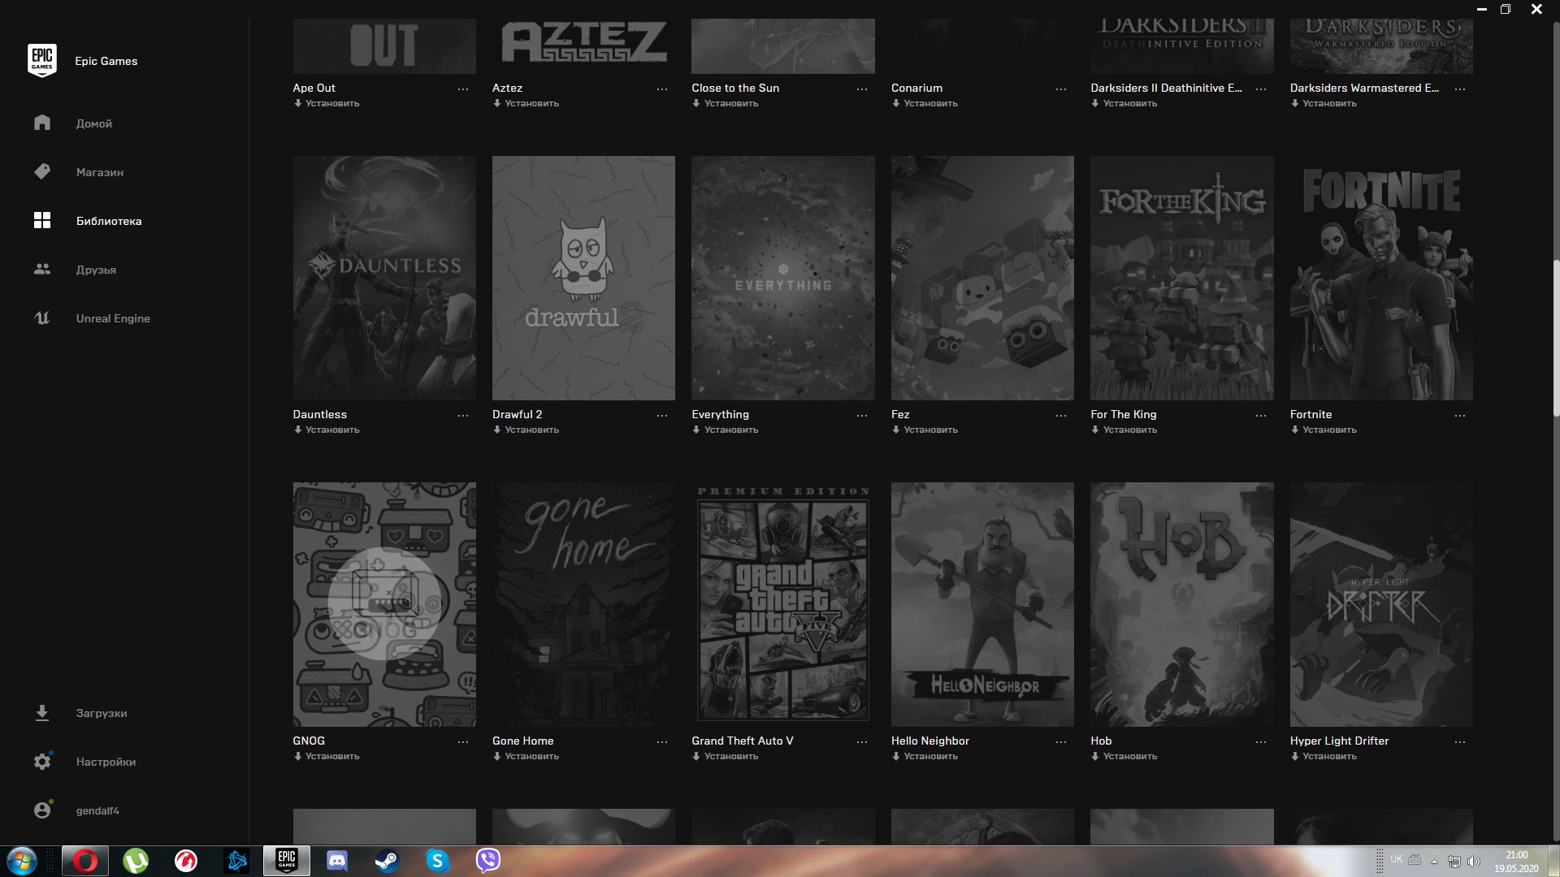
Task: Click the gendalf4 profile avatar icon
Action: [x=42, y=810]
